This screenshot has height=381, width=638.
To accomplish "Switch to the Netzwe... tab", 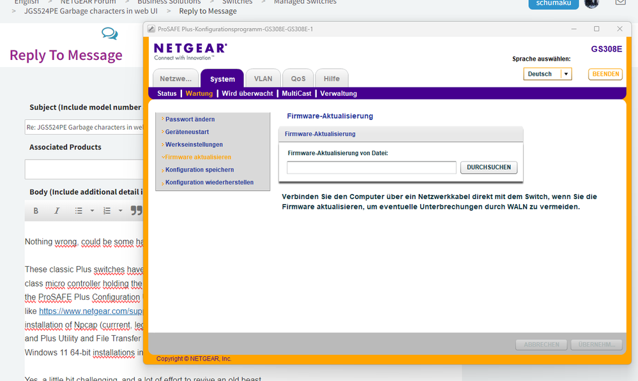I will (176, 78).
